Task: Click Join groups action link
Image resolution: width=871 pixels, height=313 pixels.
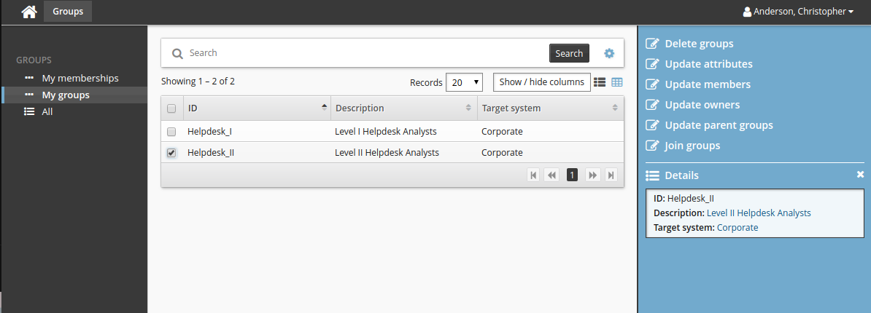Action: click(x=692, y=146)
